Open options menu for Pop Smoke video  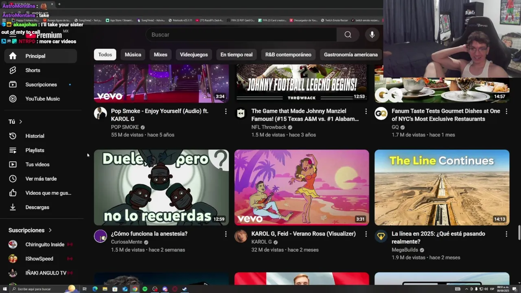tap(225, 111)
